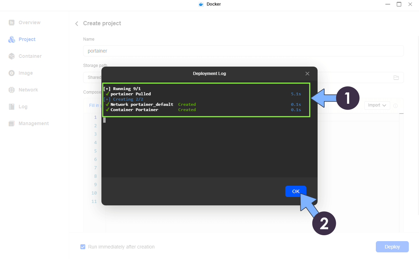The width and height of the screenshot is (419, 259).
Task: Click the Name field containing portainer
Action: 243,51
